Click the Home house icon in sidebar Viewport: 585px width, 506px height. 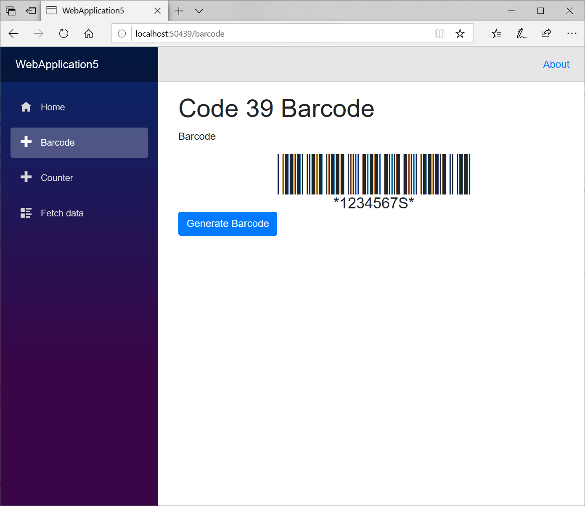[26, 107]
